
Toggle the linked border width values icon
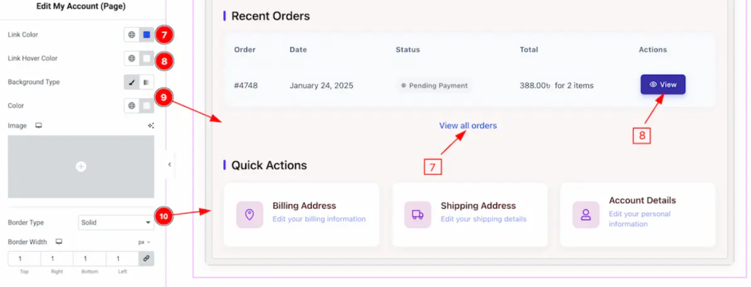147,258
